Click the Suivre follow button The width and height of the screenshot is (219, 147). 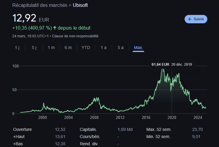pos(196,19)
